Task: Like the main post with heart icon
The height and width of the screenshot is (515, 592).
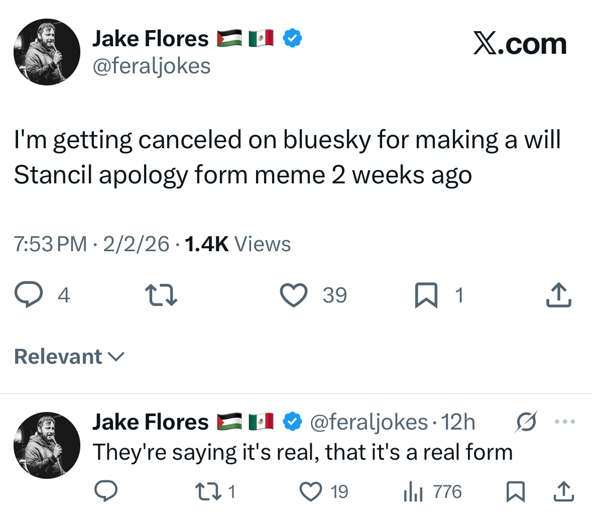Action: pyautogui.click(x=294, y=295)
